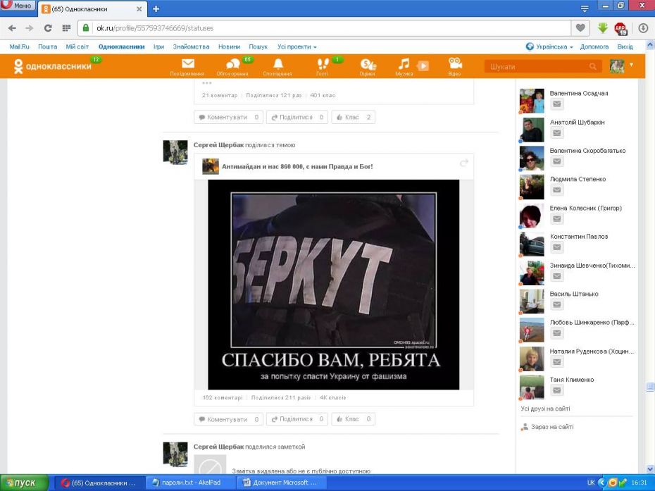Expand the Усі проекти dropdown

tap(297, 46)
